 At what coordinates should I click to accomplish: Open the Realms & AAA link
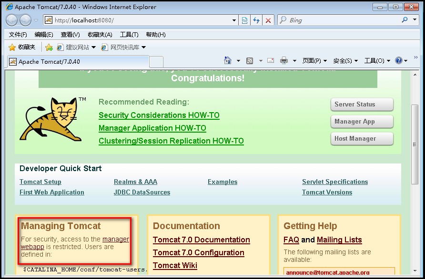tap(135, 182)
